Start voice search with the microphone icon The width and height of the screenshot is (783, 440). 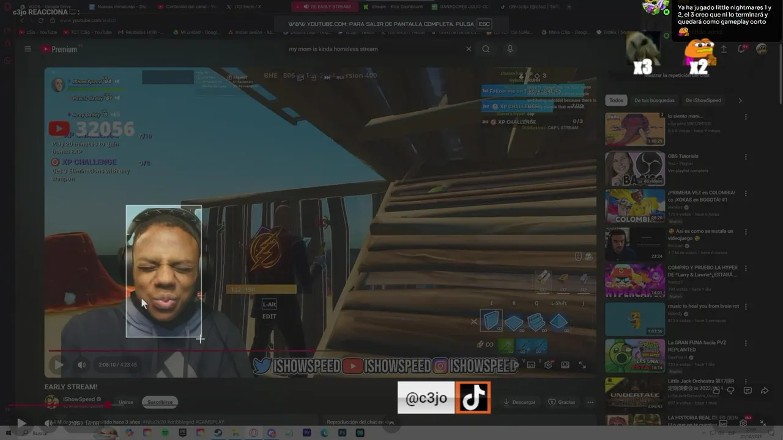pyautogui.click(x=510, y=49)
